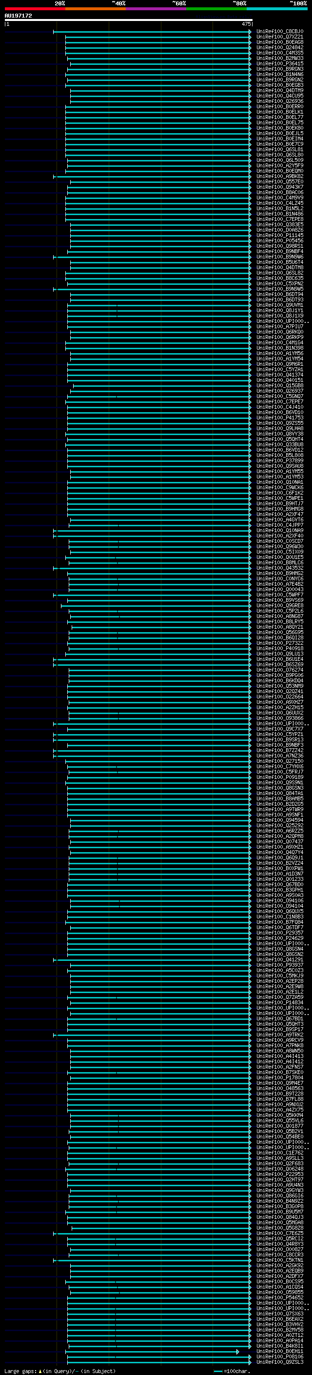This screenshot has width=312, height=1375.
Task: Open hit UniRef100_Q26936
Action: [x=279, y=101]
